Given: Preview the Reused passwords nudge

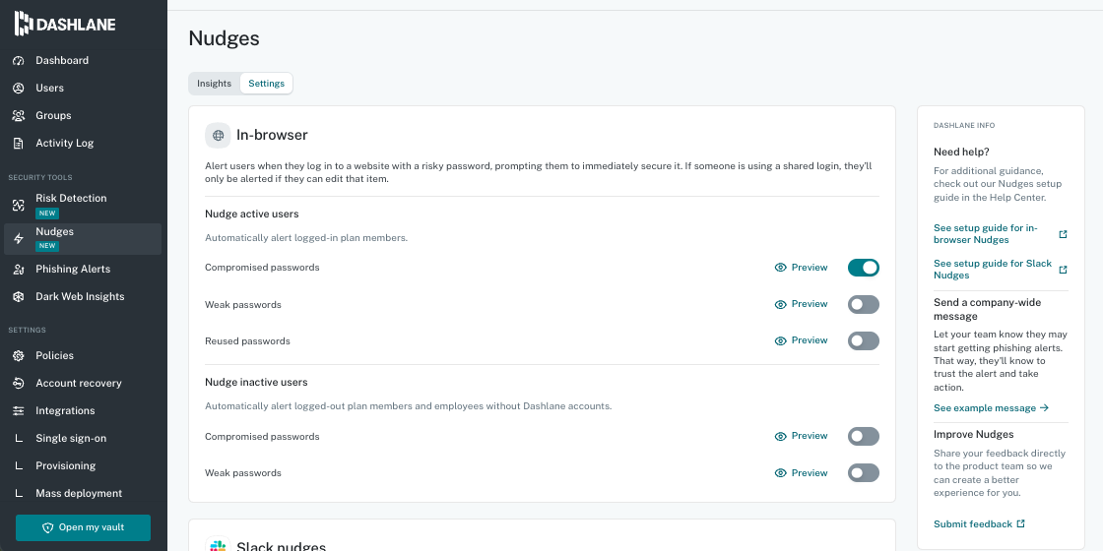Looking at the screenshot, I should click(802, 340).
